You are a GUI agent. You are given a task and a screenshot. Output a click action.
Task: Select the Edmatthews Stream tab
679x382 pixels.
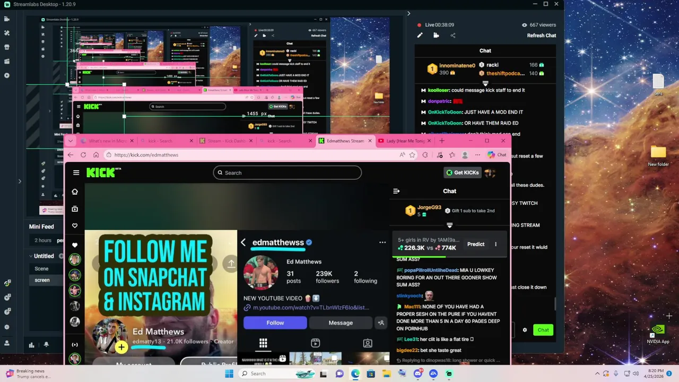(x=345, y=141)
